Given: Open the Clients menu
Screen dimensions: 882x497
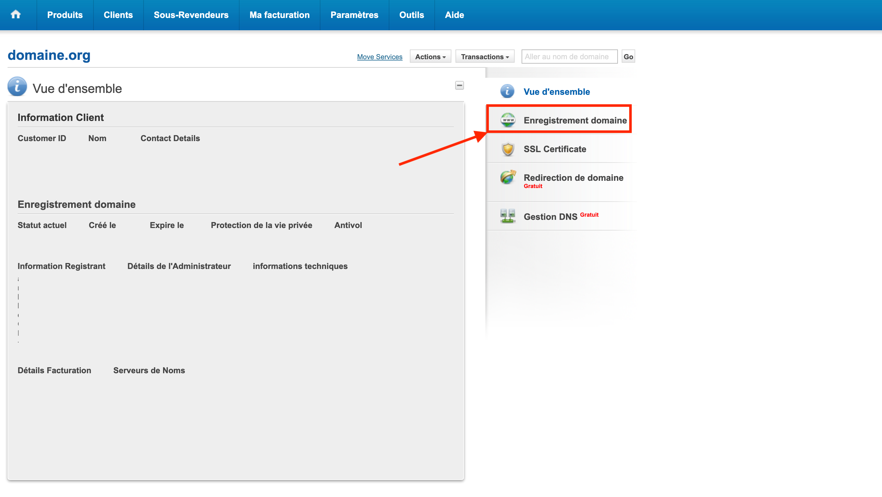Looking at the screenshot, I should click(x=118, y=15).
